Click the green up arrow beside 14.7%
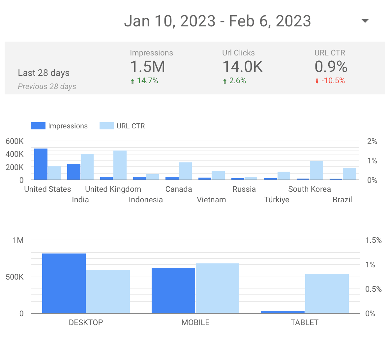The width and height of the screenshot is (385, 338). (133, 81)
